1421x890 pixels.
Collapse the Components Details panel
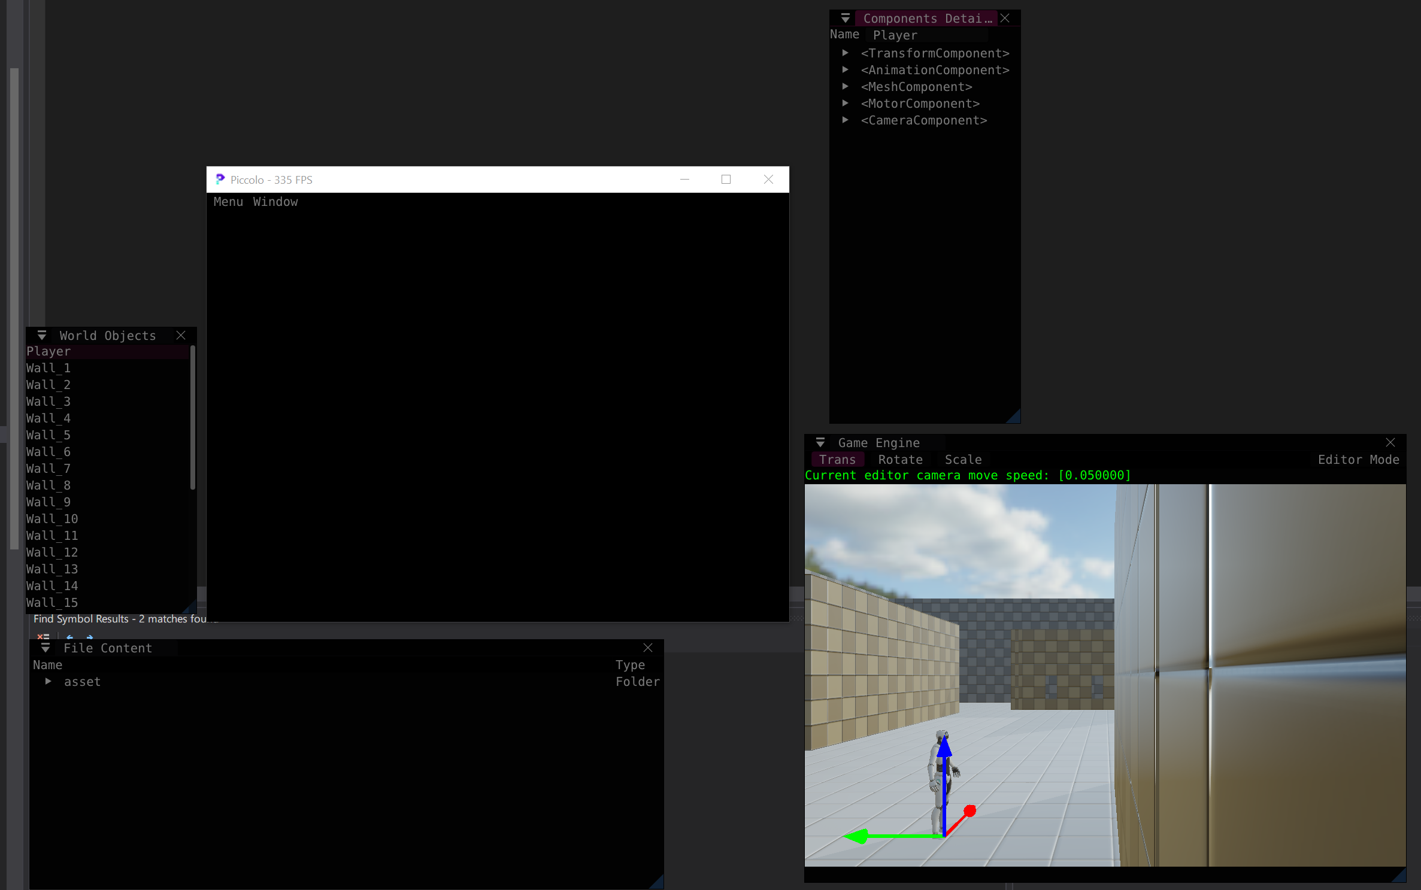[845, 18]
